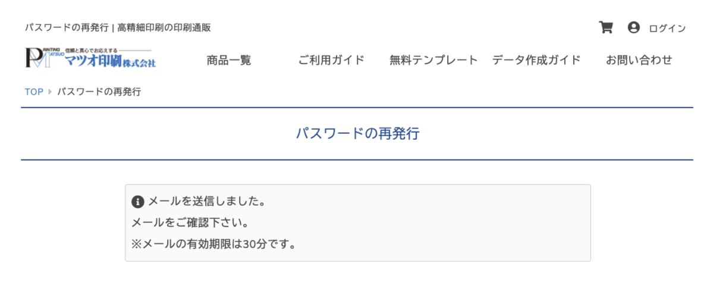Image resolution: width=714 pixels, height=298 pixels.
Task: Open the 商品一覧 menu item
Action: [x=229, y=60]
